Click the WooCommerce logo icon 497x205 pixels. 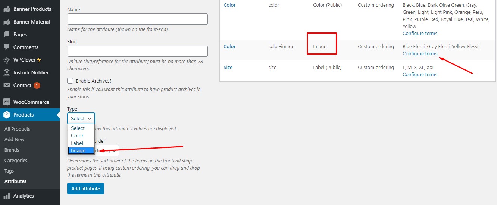[6, 102]
